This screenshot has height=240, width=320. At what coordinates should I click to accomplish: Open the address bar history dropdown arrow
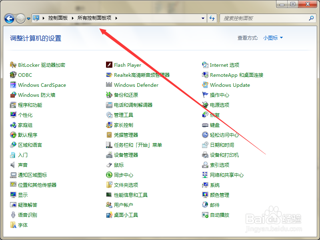[203, 18]
